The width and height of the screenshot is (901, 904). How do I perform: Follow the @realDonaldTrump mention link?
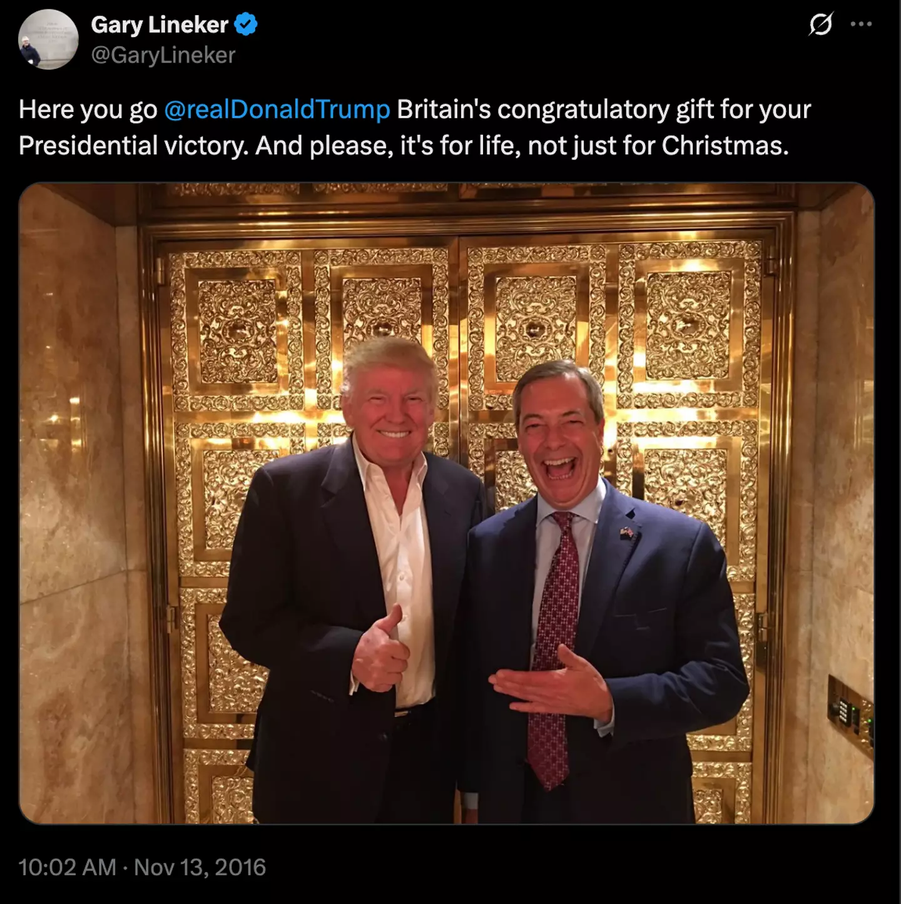(x=277, y=109)
